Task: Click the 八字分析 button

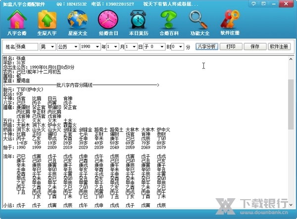Action: [206, 47]
